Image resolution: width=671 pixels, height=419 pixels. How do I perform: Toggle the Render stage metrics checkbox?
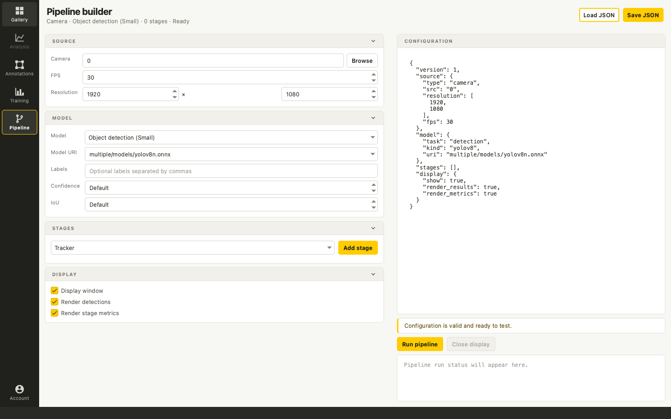(x=55, y=313)
